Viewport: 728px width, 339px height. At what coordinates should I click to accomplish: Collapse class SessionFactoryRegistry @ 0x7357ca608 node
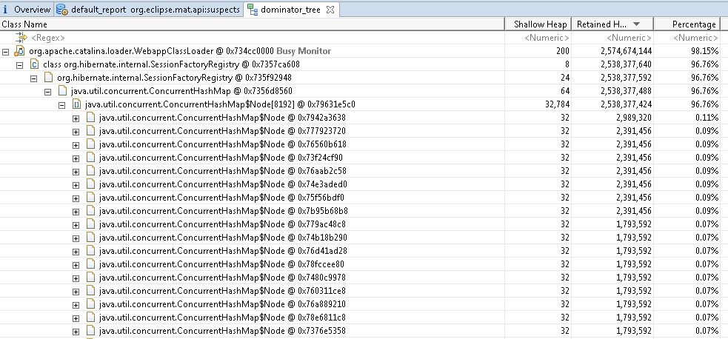(x=19, y=65)
